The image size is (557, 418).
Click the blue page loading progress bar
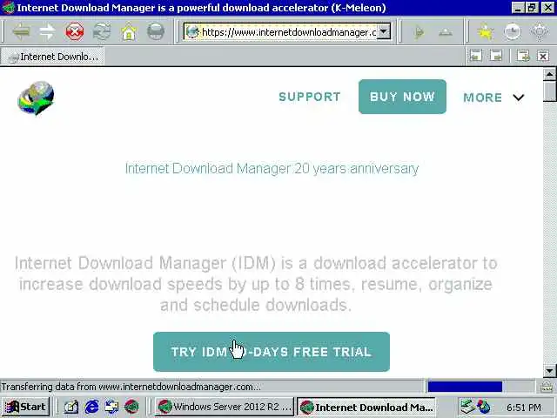[465, 387]
